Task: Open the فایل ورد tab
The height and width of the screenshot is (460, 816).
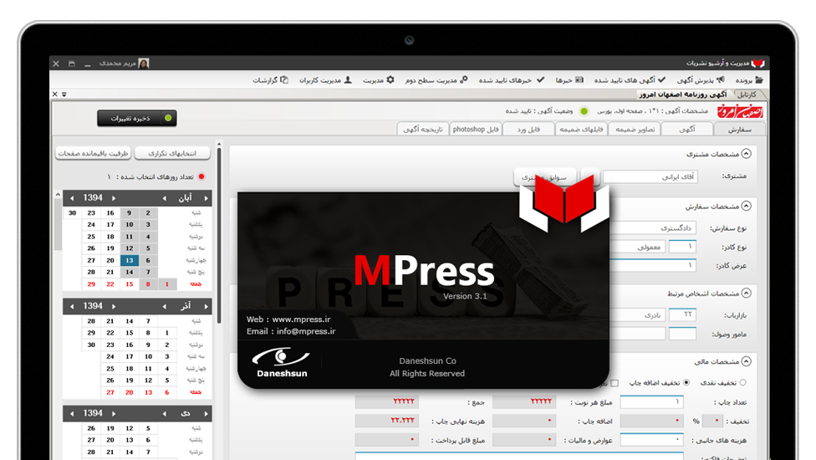Action: pos(528,129)
